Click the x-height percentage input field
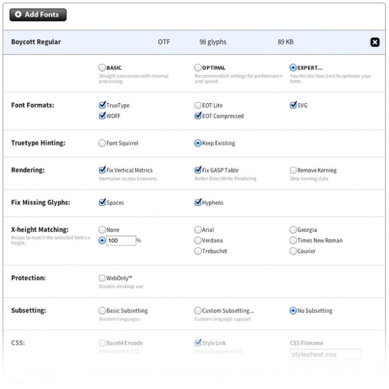 [x=121, y=240]
